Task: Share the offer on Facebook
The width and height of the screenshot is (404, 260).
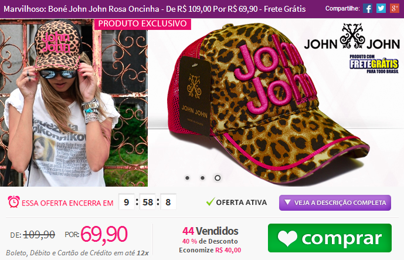Action: point(368,9)
